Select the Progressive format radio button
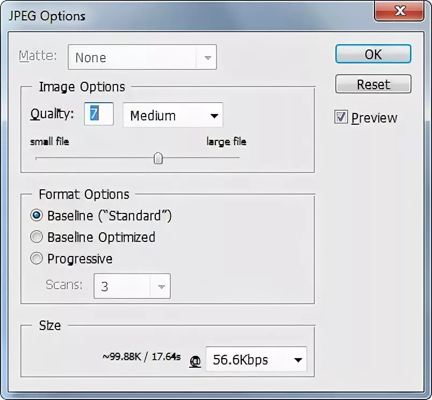The image size is (432, 400). tap(37, 258)
